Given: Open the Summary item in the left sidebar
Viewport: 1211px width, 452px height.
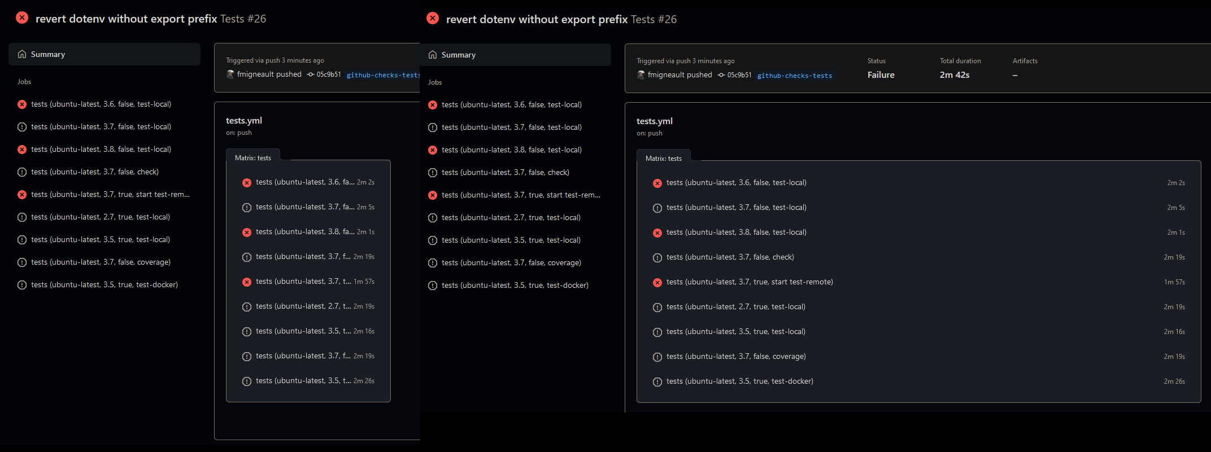Looking at the screenshot, I should (x=104, y=54).
